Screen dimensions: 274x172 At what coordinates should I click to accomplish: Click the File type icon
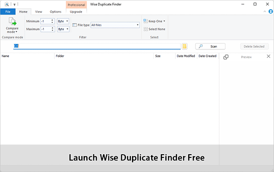tap(74, 25)
